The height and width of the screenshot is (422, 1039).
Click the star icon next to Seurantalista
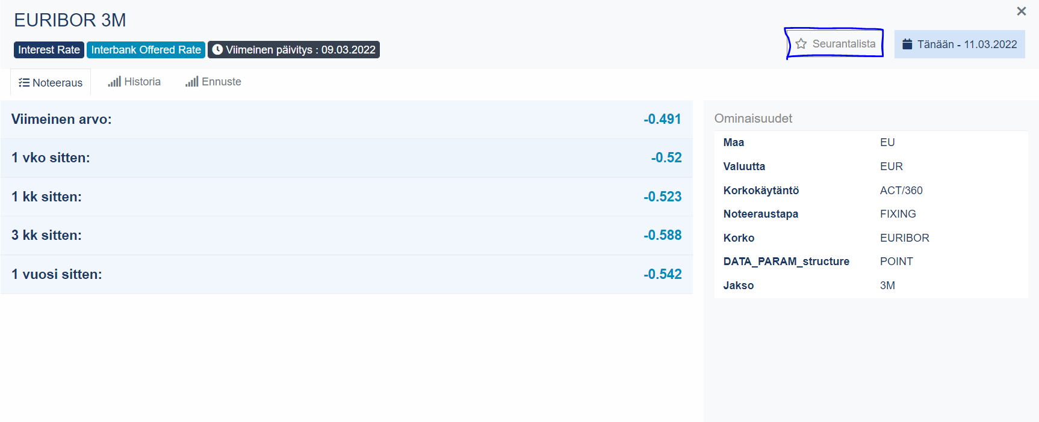point(801,44)
